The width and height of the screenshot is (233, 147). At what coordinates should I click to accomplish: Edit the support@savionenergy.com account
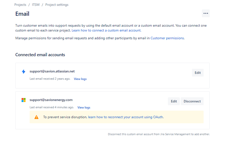coord(174,101)
